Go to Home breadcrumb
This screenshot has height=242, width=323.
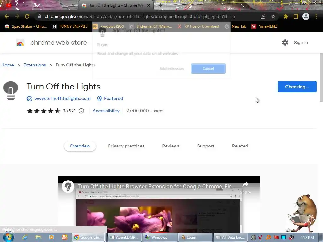8,65
